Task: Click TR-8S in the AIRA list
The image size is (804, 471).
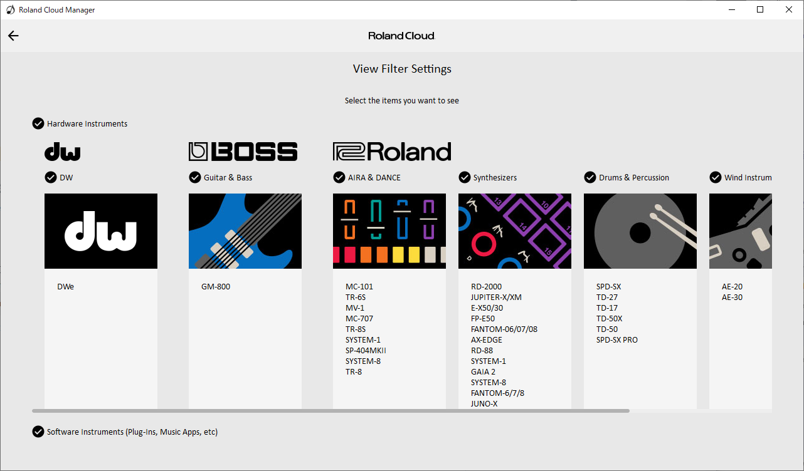Action: pos(356,329)
